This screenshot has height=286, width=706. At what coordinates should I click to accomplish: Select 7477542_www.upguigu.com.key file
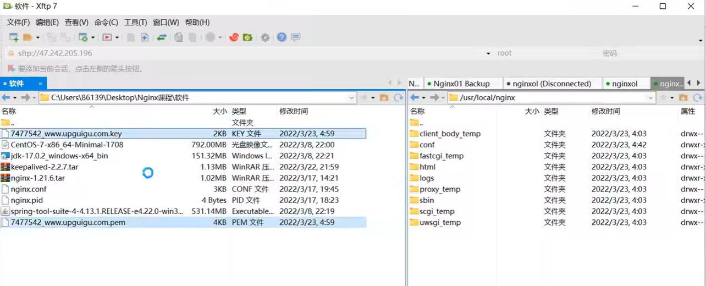(x=183, y=134)
